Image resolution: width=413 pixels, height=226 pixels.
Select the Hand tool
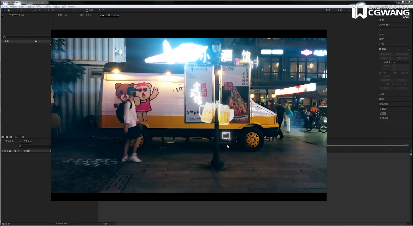(x=9, y=10)
